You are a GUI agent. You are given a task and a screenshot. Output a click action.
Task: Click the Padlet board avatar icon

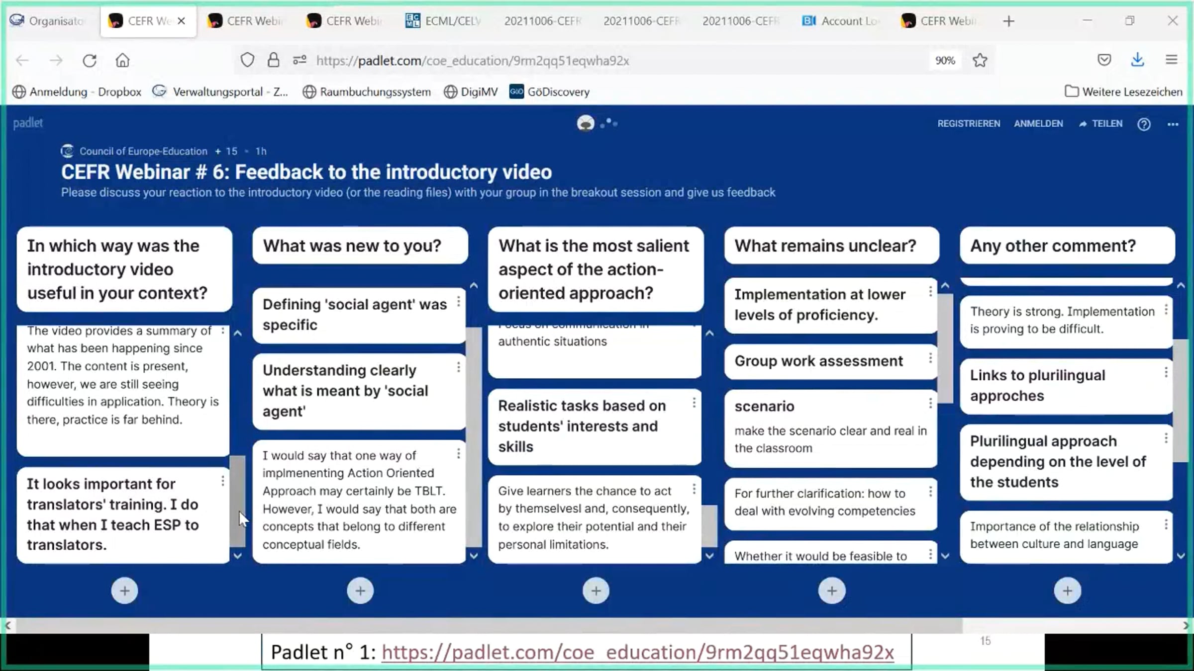click(586, 123)
